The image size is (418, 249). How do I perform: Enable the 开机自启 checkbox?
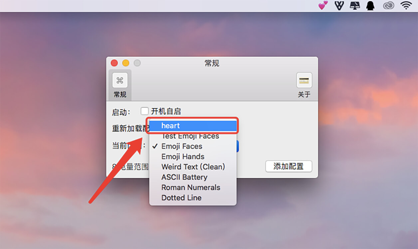click(144, 111)
